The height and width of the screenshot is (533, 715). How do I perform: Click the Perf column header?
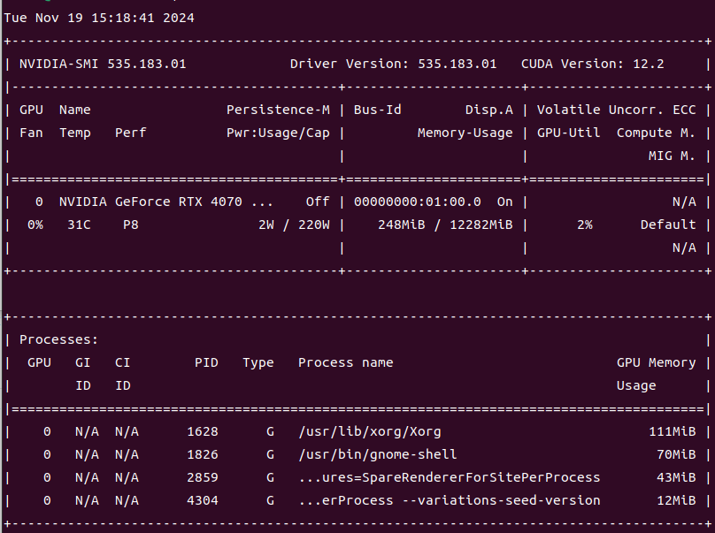pos(130,133)
